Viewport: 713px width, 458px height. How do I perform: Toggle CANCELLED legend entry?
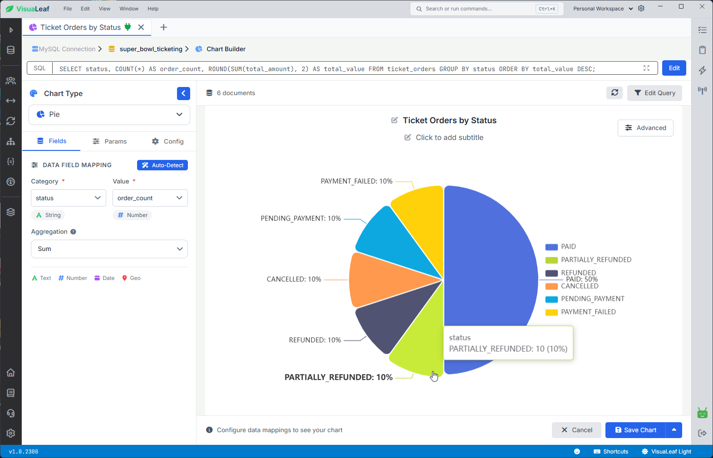click(x=572, y=286)
